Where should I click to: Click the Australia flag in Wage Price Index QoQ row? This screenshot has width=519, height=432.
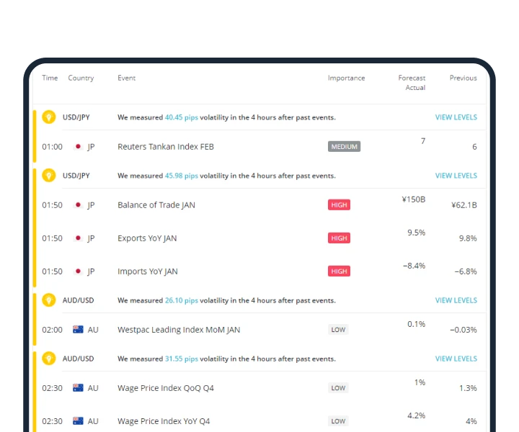(78, 388)
